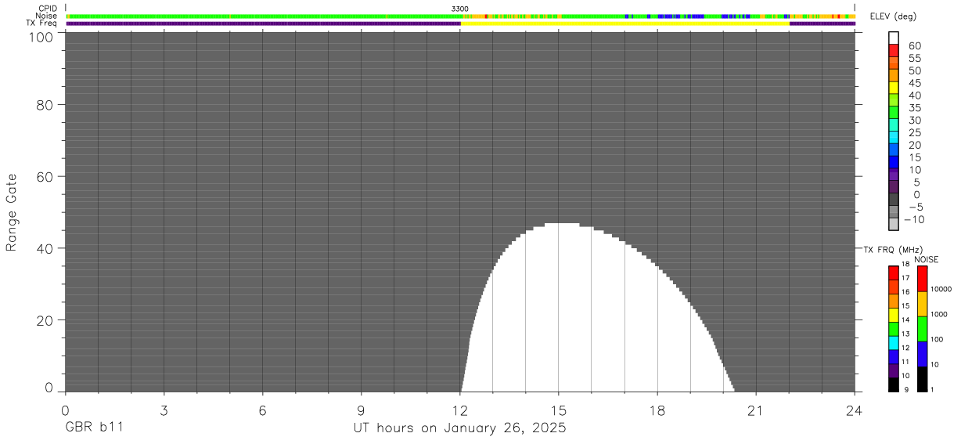Click the 'Noise' row label at top left
The image size is (961, 444).
(x=47, y=16)
